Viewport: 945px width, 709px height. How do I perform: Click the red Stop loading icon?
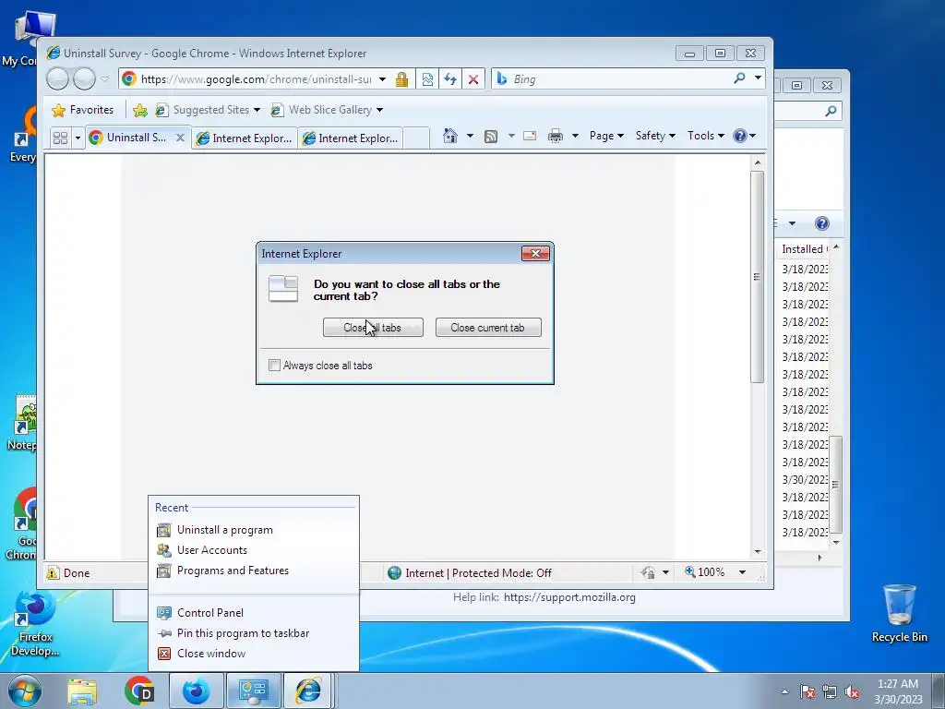pyautogui.click(x=473, y=79)
